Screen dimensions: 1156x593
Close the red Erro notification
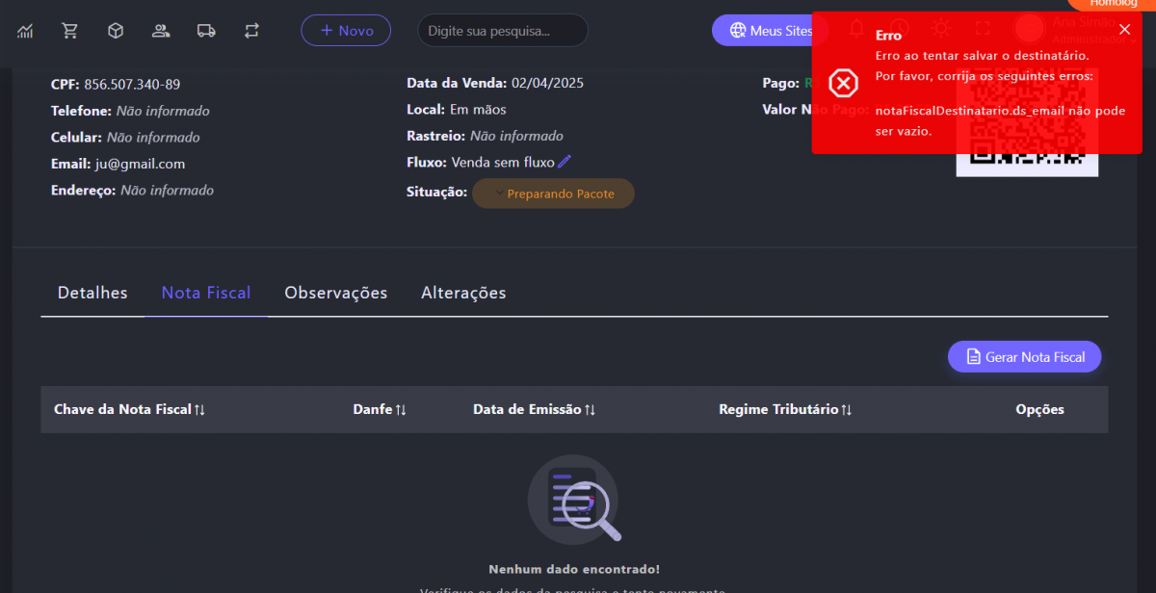tap(1124, 30)
